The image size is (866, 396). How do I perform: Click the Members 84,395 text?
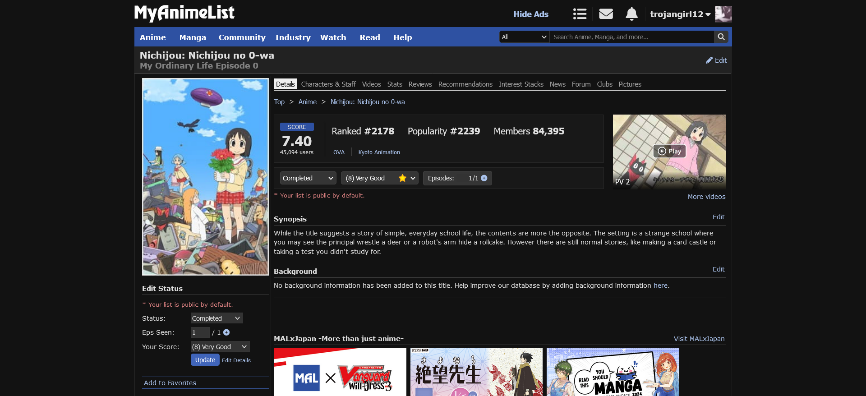(x=529, y=131)
